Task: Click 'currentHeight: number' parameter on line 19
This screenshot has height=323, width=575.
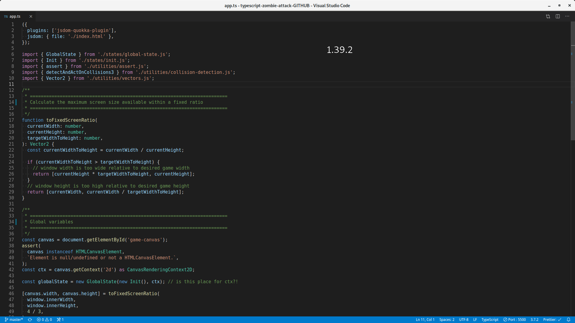Action: point(56,132)
